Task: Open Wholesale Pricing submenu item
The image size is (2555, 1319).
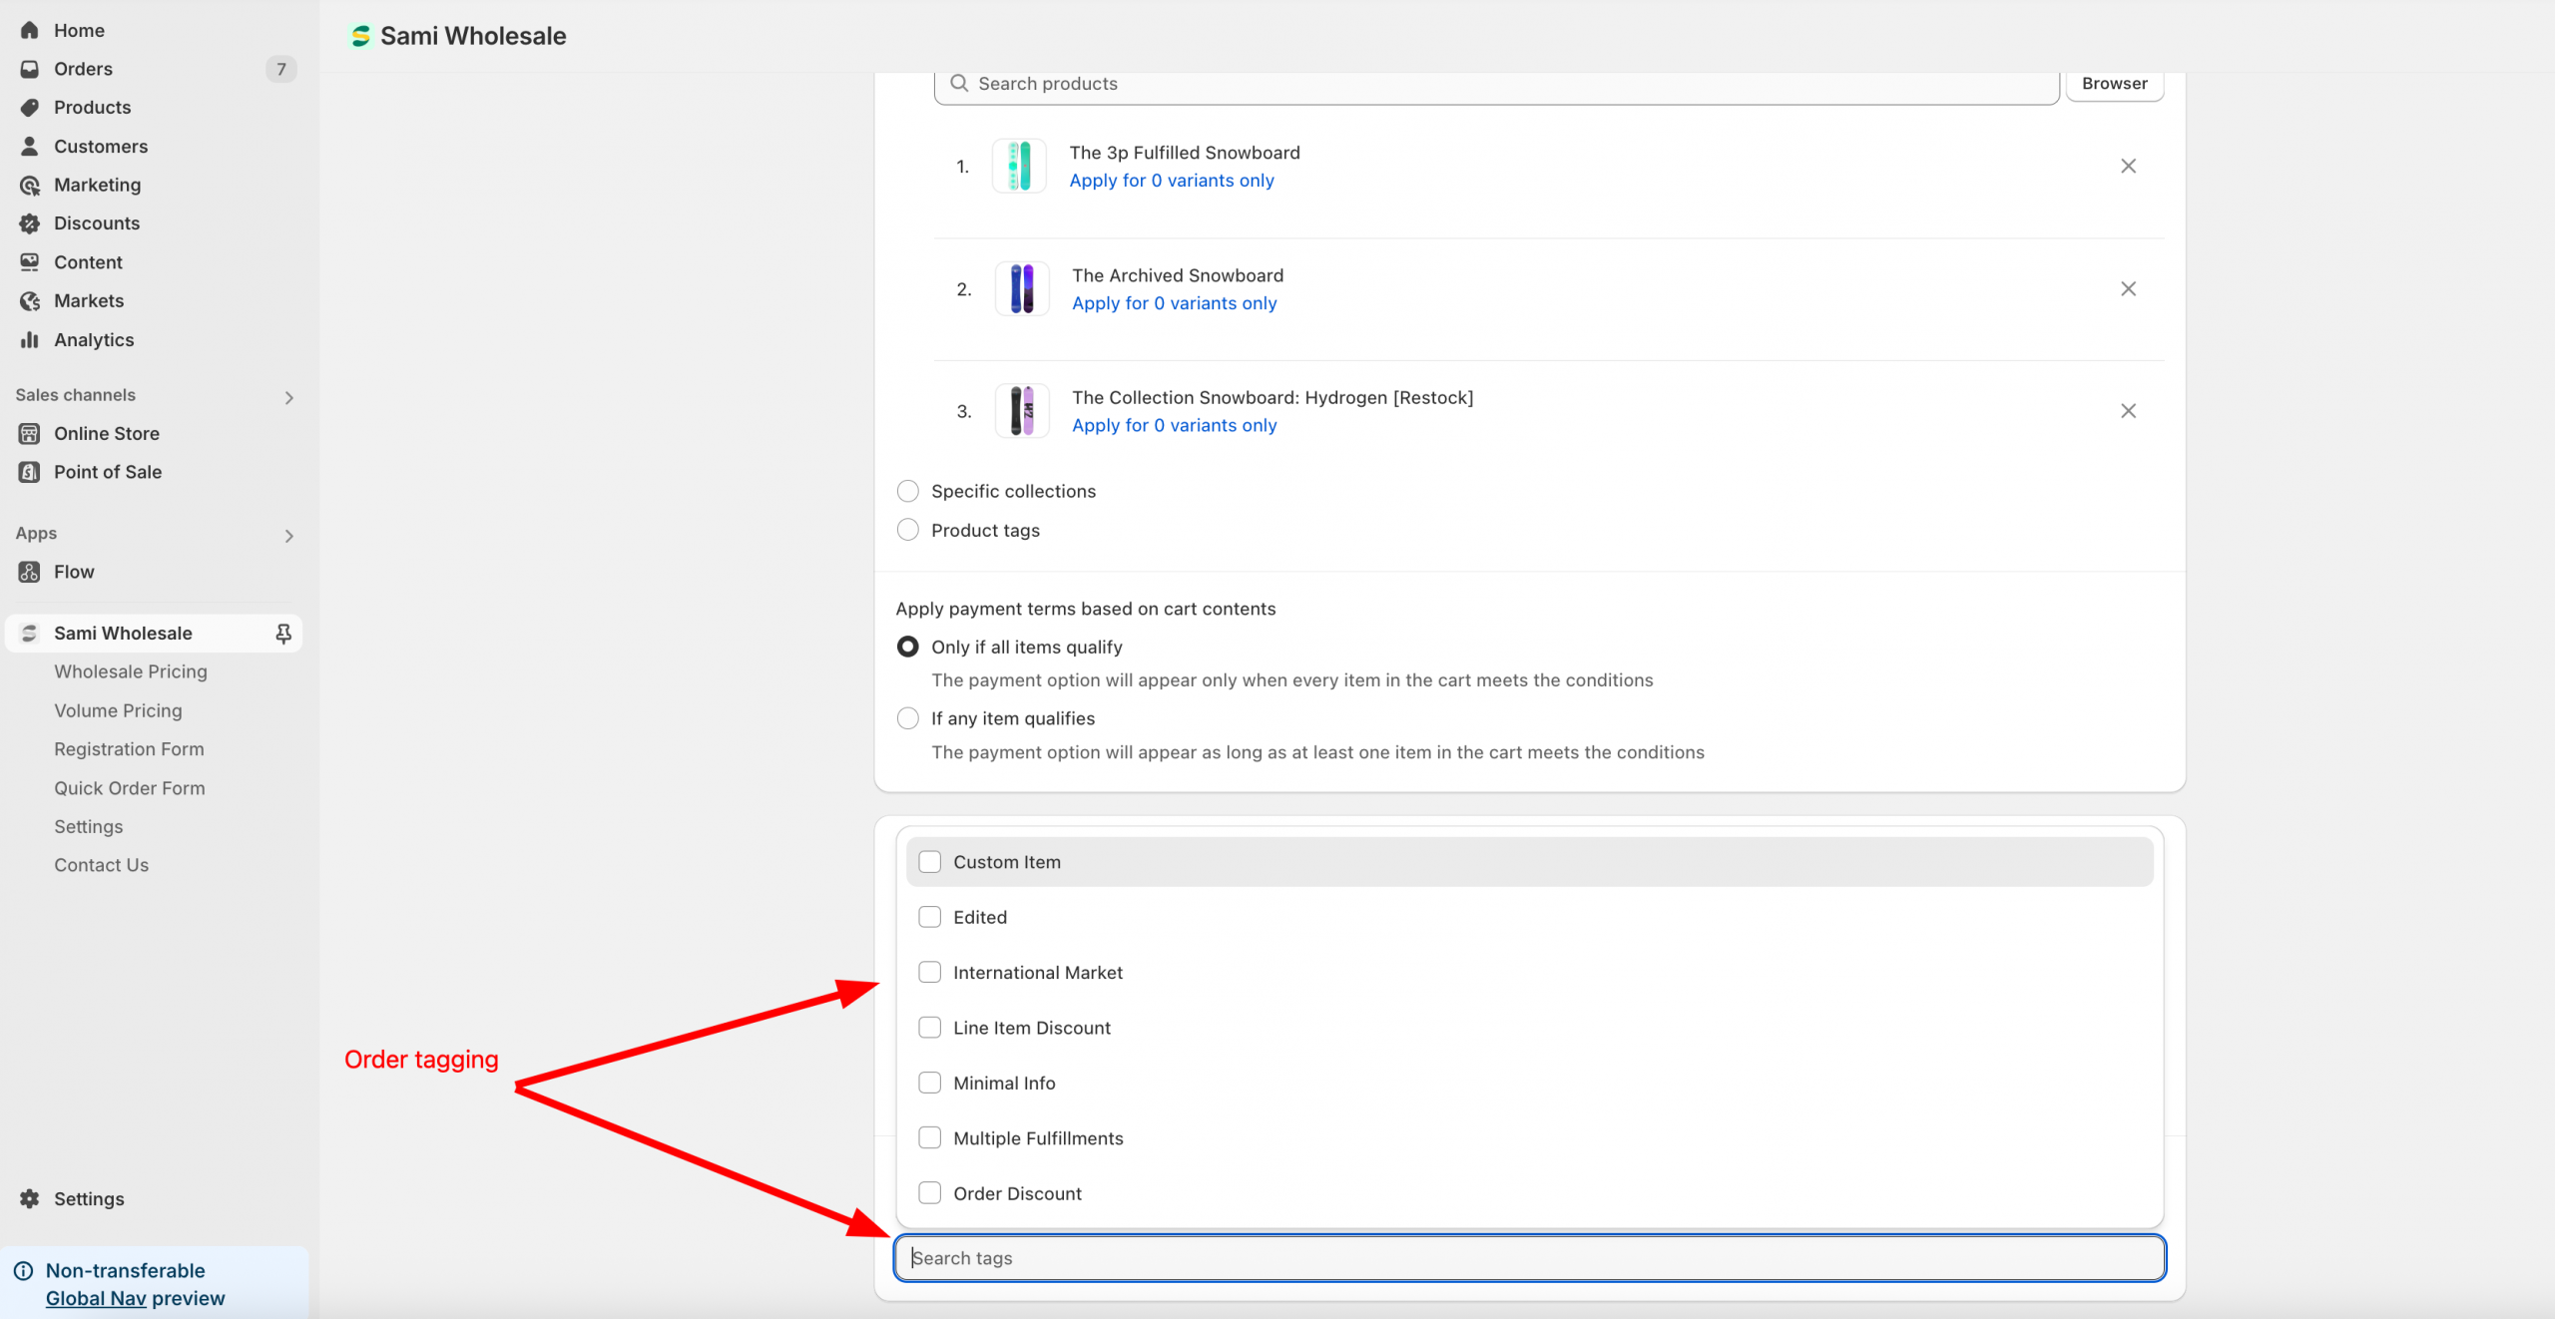Action: pyautogui.click(x=131, y=671)
